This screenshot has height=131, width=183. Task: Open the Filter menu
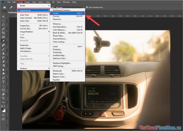click(x=48, y=2)
